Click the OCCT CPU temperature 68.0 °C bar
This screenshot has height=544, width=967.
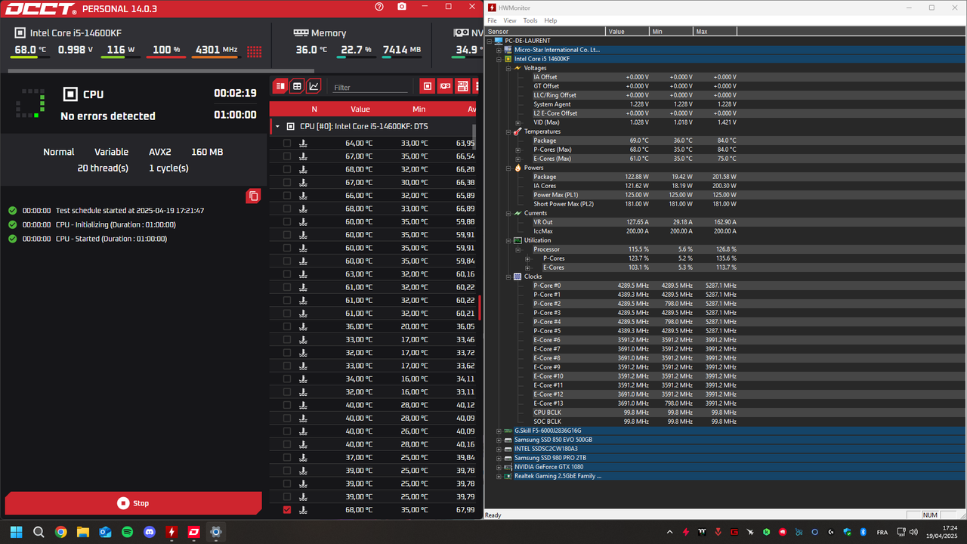pyautogui.click(x=30, y=57)
